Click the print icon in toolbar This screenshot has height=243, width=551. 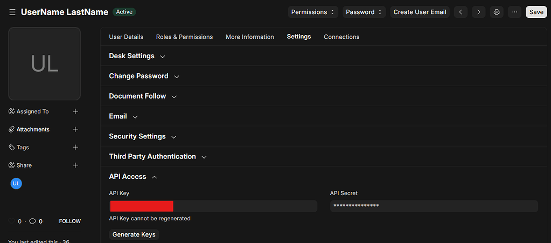[x=497, y=12]
